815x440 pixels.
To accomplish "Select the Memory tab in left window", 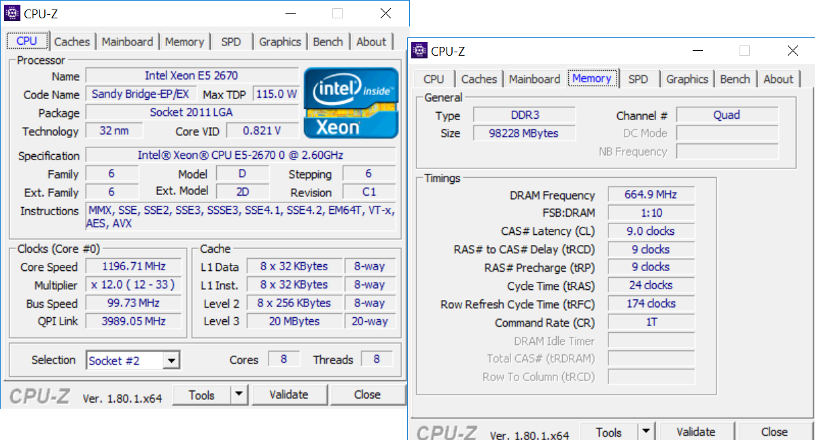I will pos(184,41).
